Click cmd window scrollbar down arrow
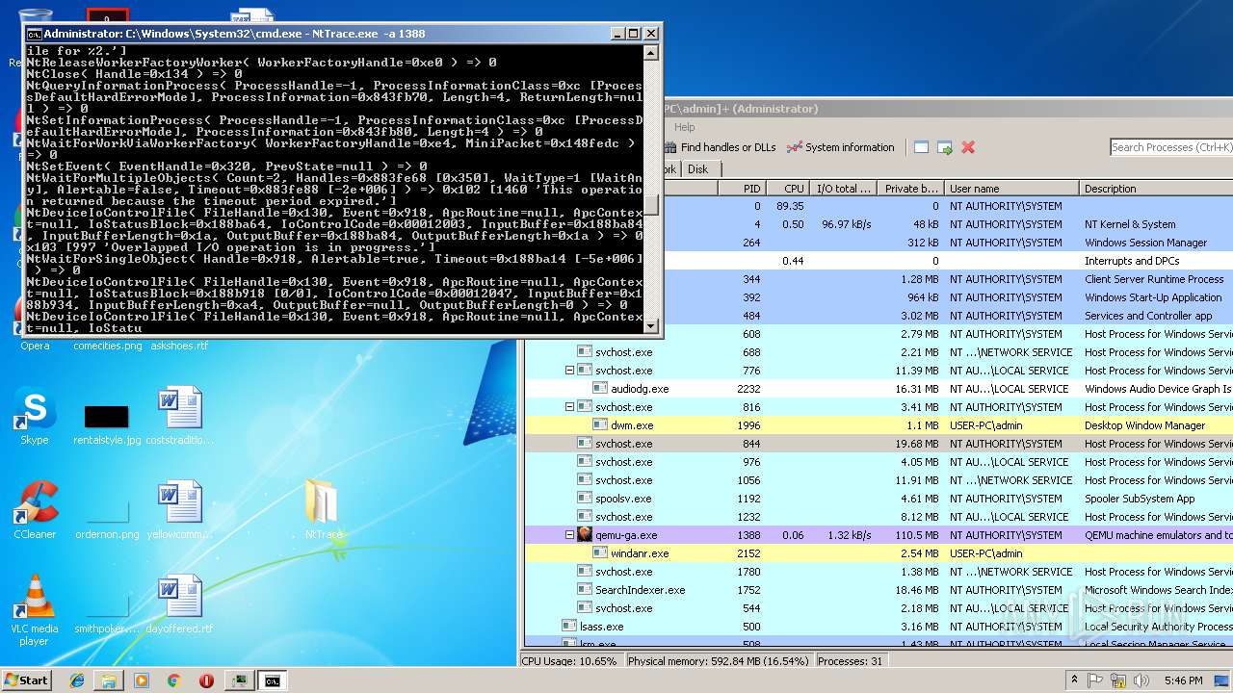This screenshot has width=1233, height=693. point(651,326)
